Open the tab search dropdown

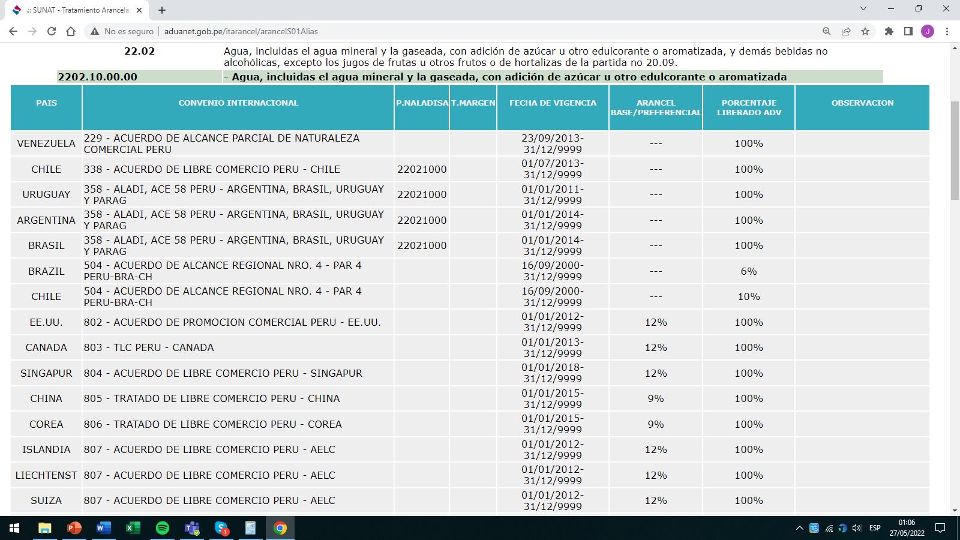coord(863,9)
